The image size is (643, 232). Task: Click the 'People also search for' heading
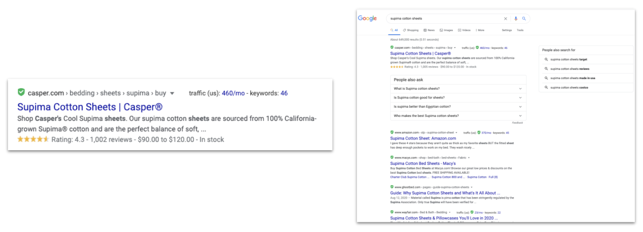tap(559, 50)
